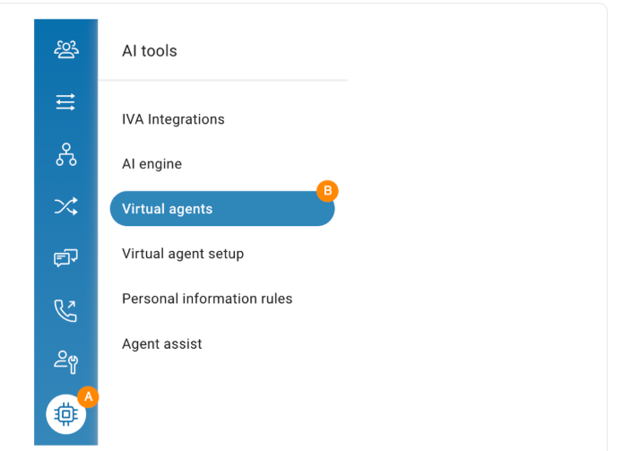Image resolution: width=640 pixels, height=451 pixels.
Task: Open the Virtual agents page
Action: point(222,209)
